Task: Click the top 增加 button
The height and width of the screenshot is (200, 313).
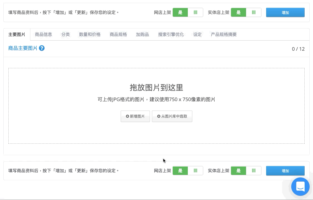Action: (x=285, y=12)
